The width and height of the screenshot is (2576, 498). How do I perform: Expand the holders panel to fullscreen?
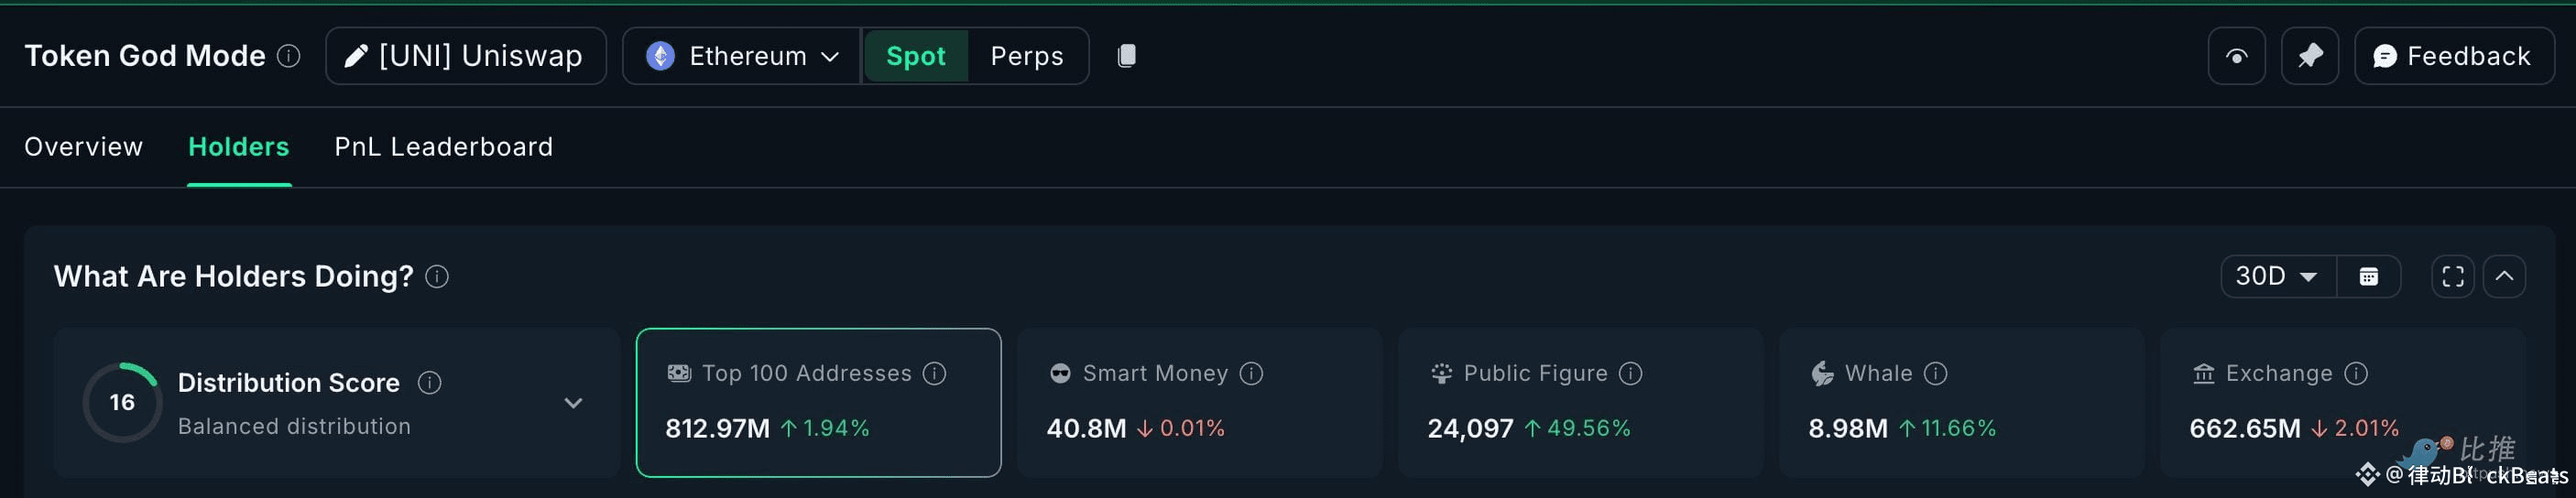pyautogui.click(x=2452, y=277)
